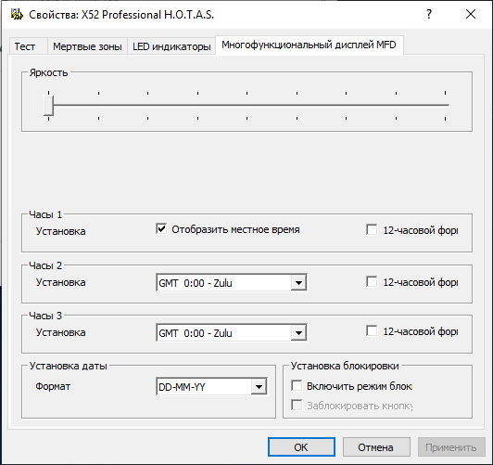
Task: Close the X52 properties dialog
Action: tap(471, 14)
